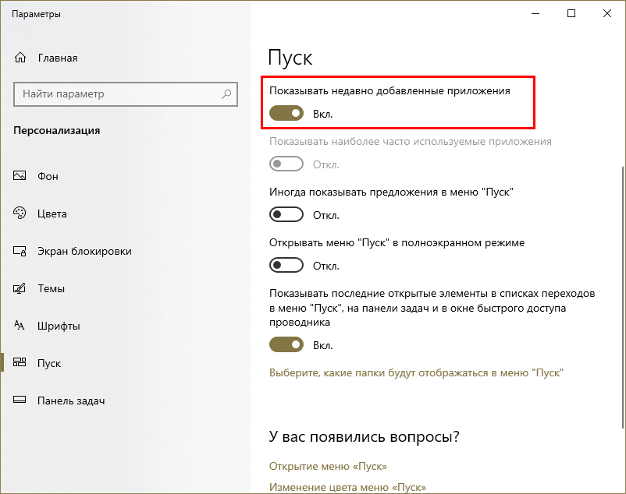Open link to choose Start menu folders
Image resolution: width=626 pixels, height=494 pixels.
coord(416,373)
